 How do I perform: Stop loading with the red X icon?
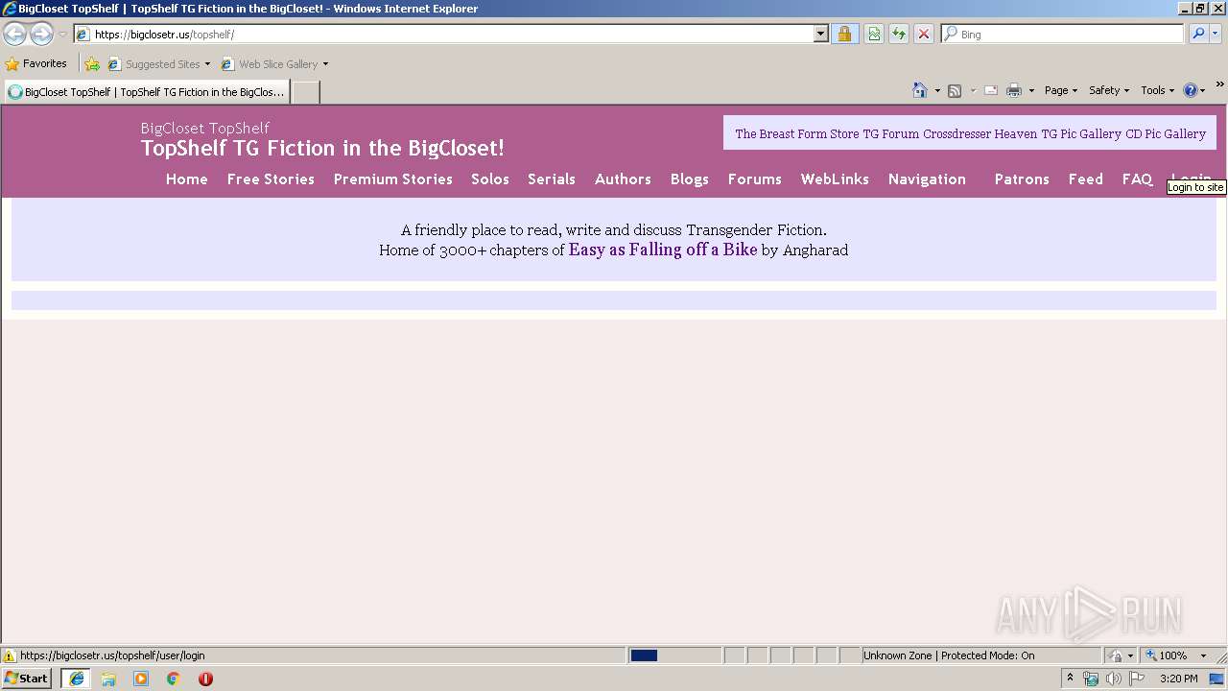(x=924, y=34)
